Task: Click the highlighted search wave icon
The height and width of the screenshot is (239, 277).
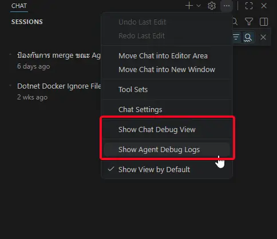Action: click(248, 37)
